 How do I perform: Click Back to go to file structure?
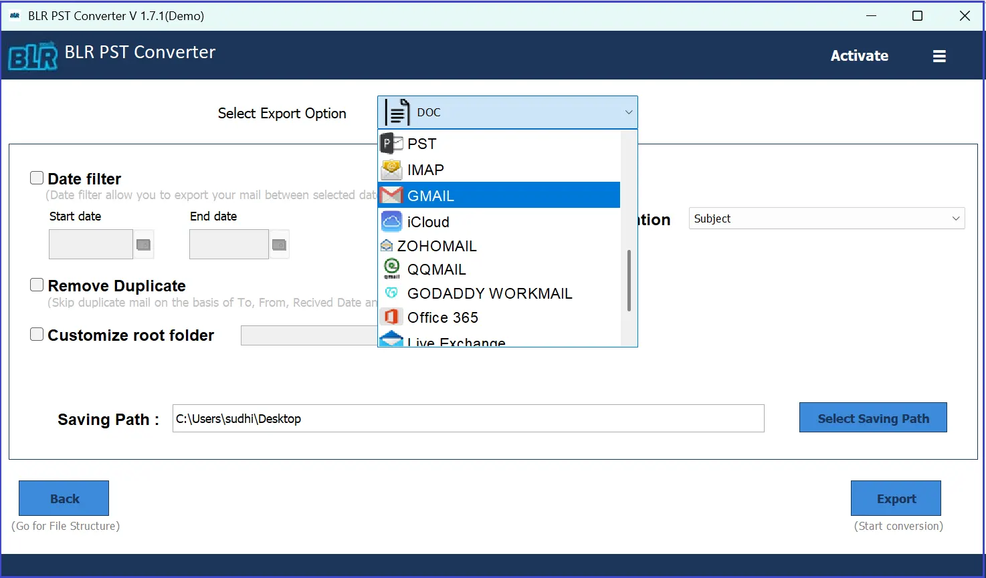coord(64,498)
